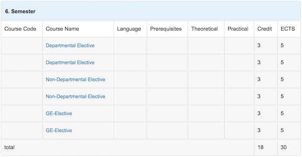The height and width of the screenshot is (157, 302).
Task: Click the ECTS column header
Action: tap(288, 29)
